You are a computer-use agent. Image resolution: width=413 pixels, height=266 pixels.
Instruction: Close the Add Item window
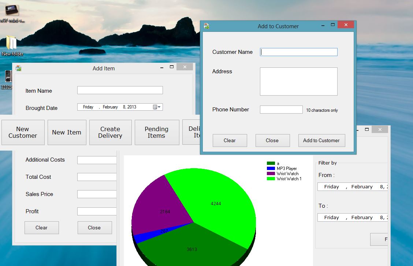185,67
